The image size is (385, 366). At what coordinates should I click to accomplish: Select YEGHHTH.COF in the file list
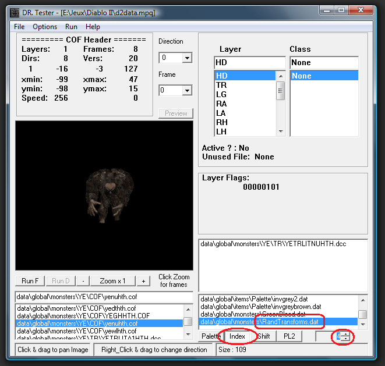click(x=99, y=316)
